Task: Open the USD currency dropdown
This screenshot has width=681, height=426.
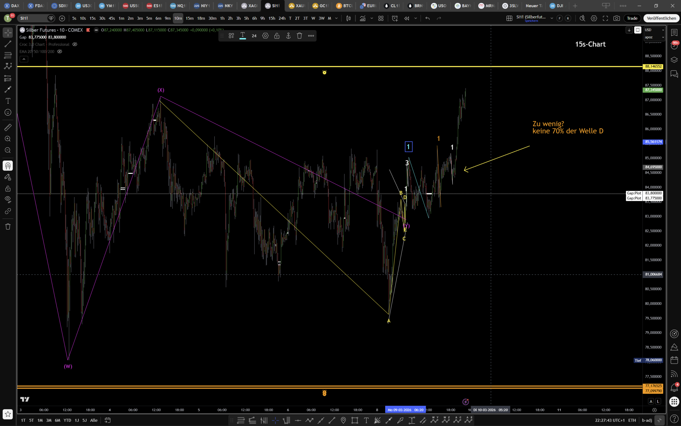Action: coord(654,30)
